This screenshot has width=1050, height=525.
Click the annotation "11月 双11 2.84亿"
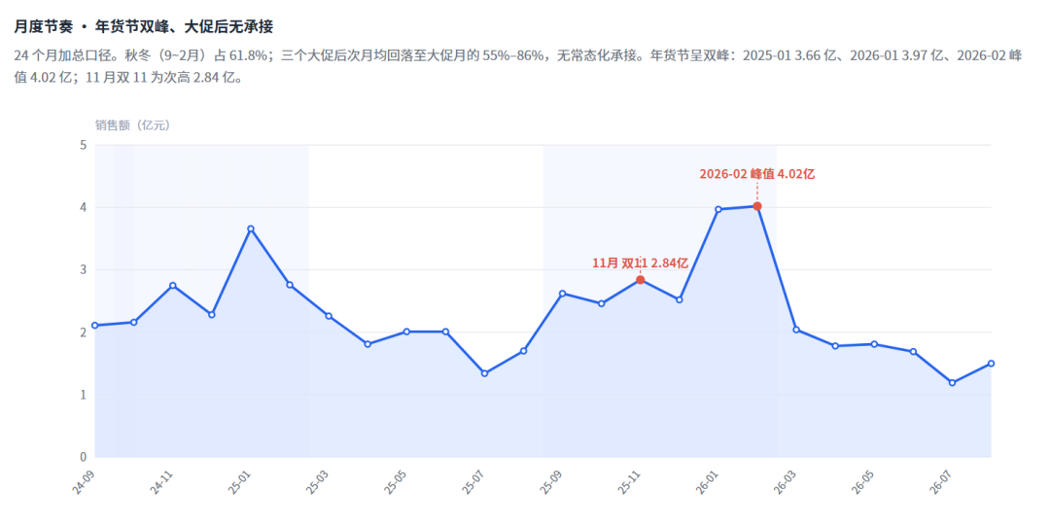click(640, 263)
